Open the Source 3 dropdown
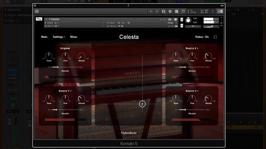This screenshot has width=266, height=149. click(x=192, y=91)
